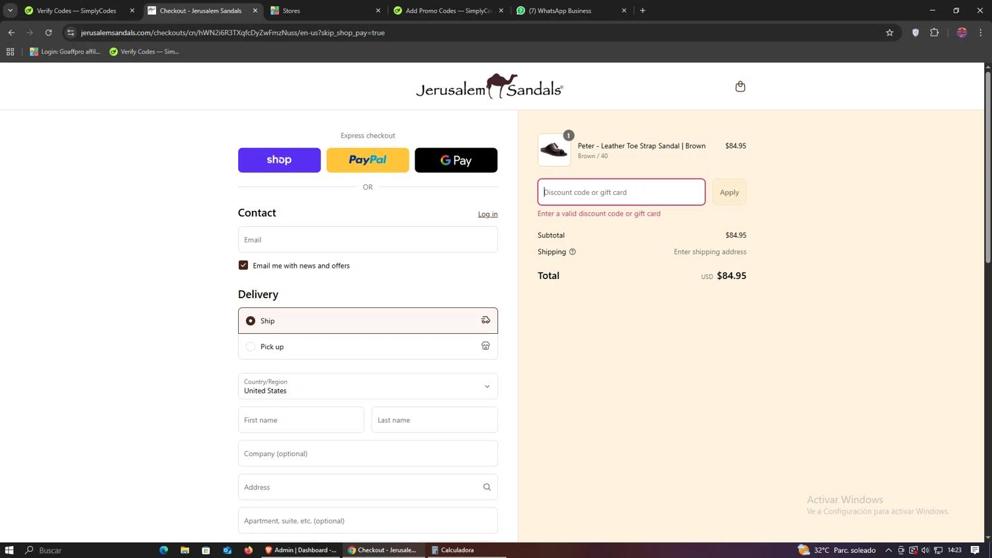Open the notification center icon
The image size is (992, 558).
coord(975,550)
